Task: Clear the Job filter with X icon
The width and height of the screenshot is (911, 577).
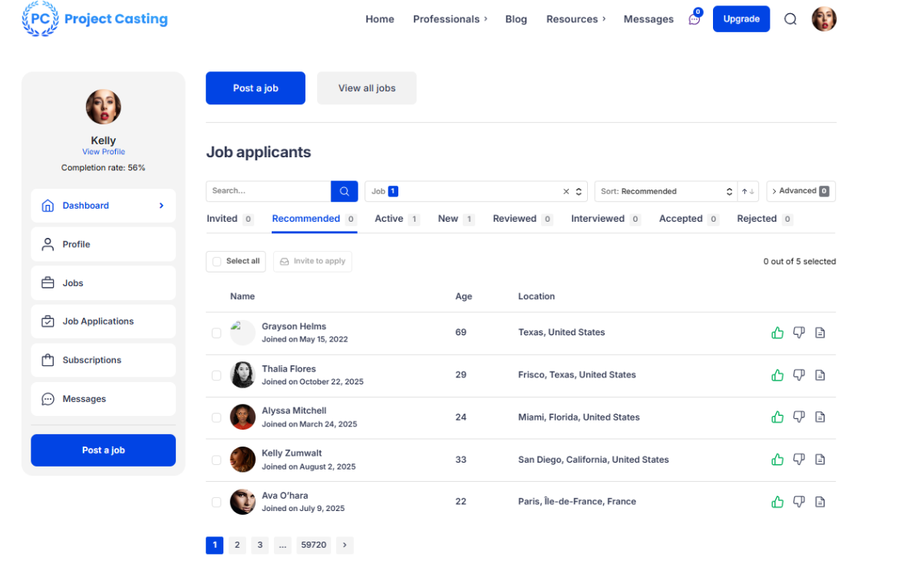Action: tap(566, 191)
